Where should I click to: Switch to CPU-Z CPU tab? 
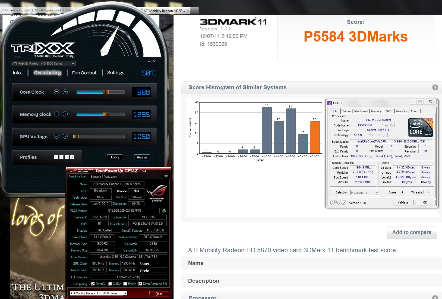[334, 111]
